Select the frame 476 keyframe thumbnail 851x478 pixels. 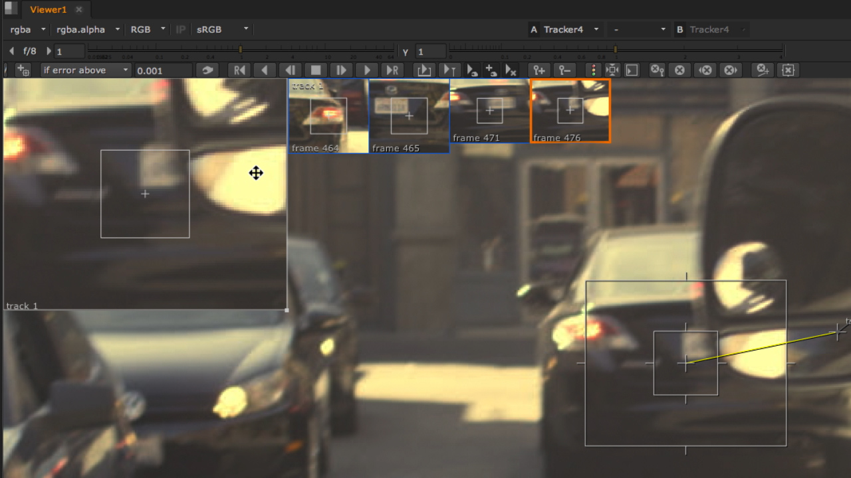coord(570,111)
